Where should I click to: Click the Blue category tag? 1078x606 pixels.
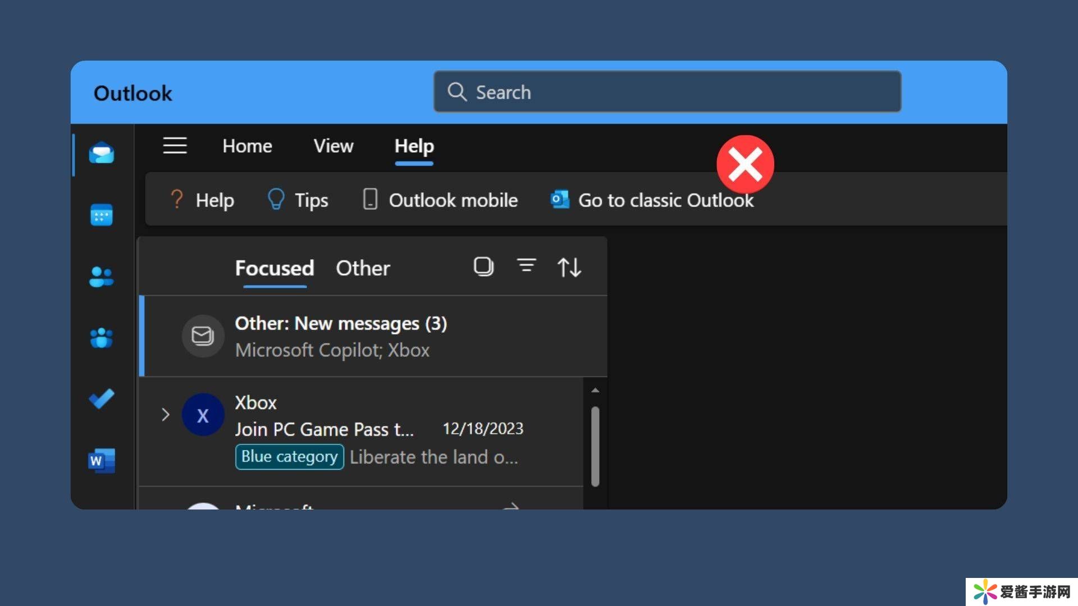point(289,457)
